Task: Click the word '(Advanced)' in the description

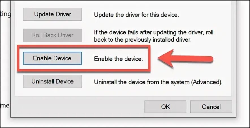Action: point(207,82)
